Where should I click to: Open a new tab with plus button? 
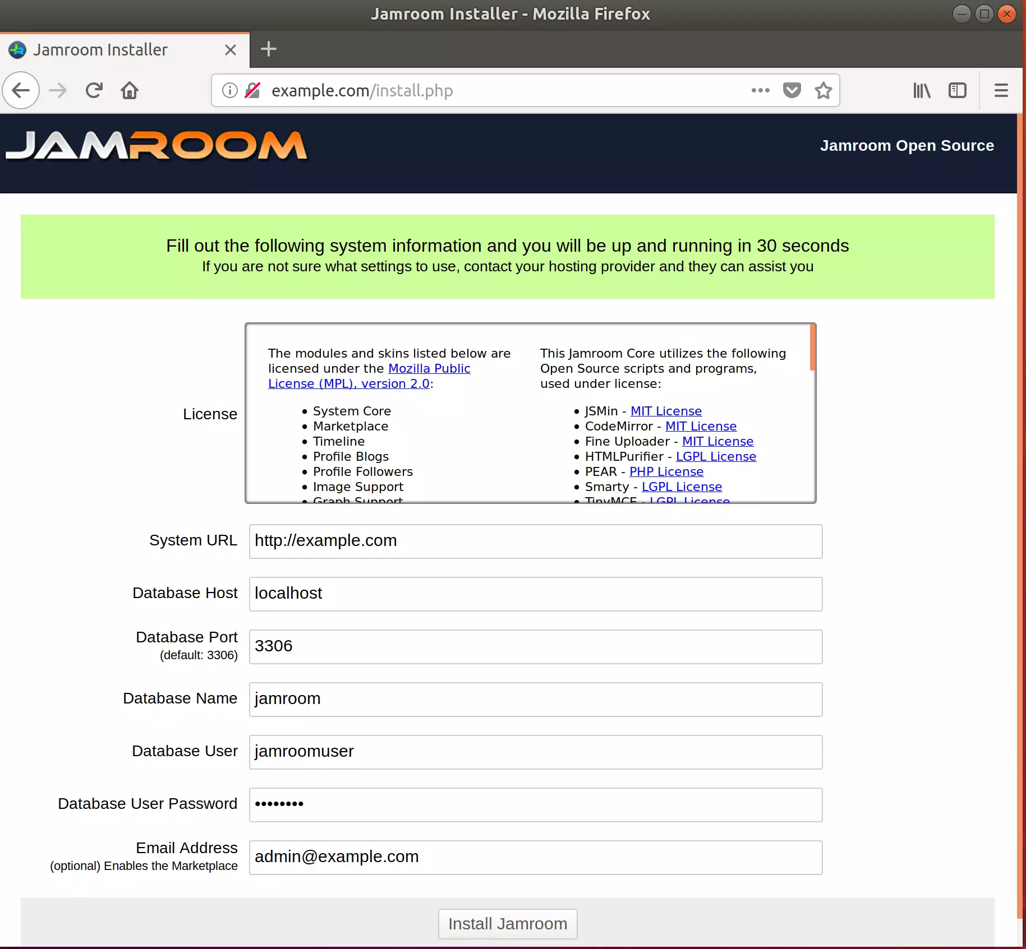269,49
